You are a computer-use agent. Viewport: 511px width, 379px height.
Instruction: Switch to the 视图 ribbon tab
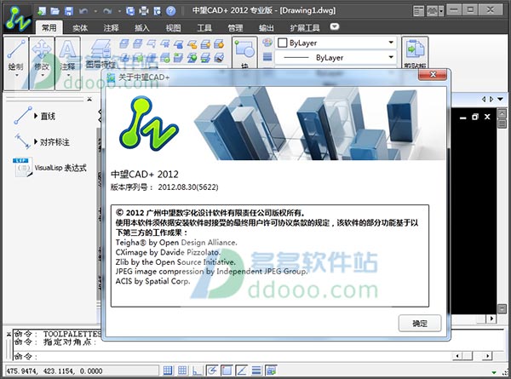pyautogui.click(x=173, y=28)
